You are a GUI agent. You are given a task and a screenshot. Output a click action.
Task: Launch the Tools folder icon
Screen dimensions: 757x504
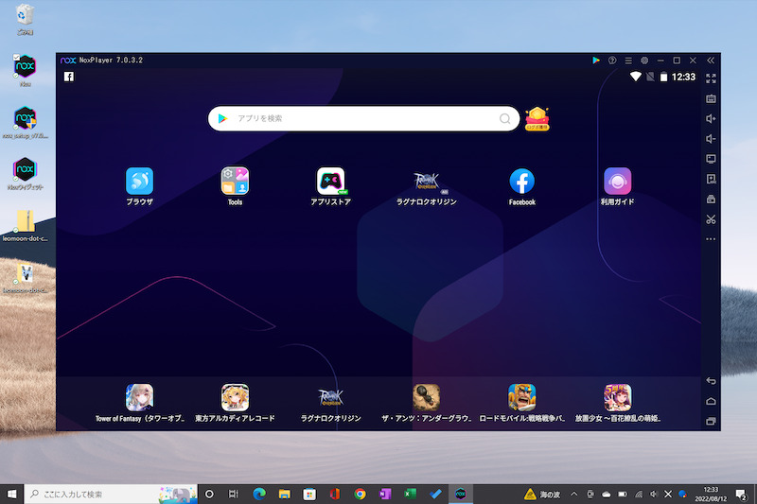pyautogui.click(x=235, y=181)
